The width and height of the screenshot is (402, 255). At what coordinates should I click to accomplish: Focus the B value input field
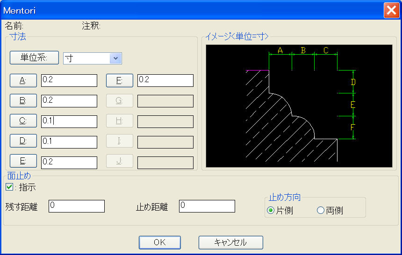tap(69, 101)
